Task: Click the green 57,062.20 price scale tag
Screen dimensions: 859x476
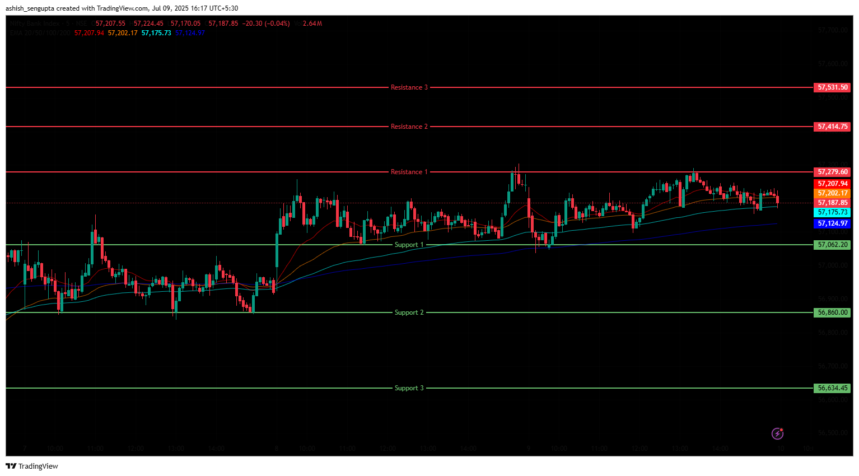Action: click(x=832, y=245)
